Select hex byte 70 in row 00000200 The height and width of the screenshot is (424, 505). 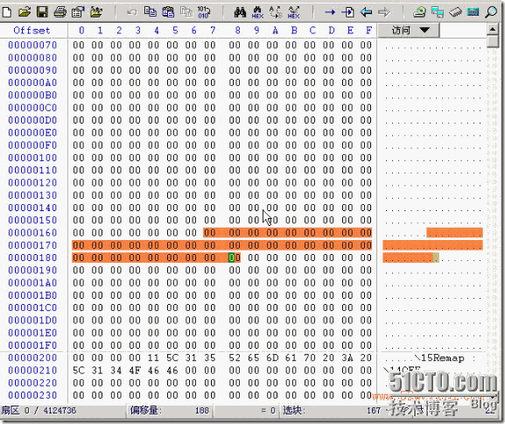tap(310, 357)
